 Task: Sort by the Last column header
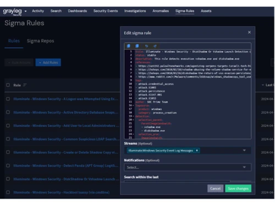tap(268, 85)
